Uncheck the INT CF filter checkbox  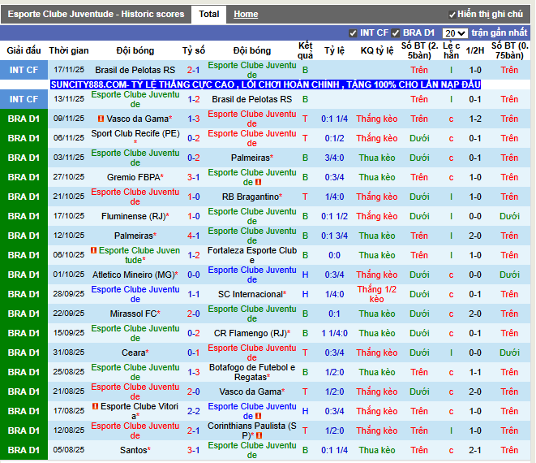click(x=353, y=33)
